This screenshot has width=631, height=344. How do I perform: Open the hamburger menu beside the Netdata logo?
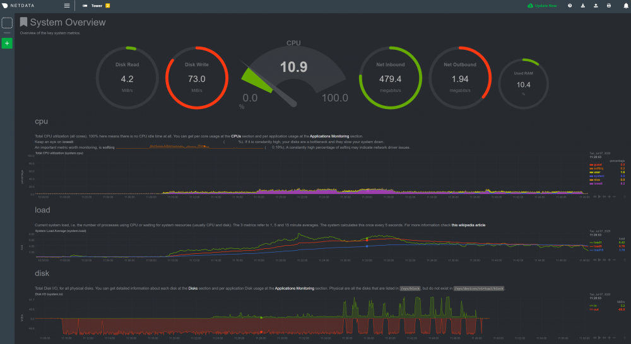[x=67, y=6]
